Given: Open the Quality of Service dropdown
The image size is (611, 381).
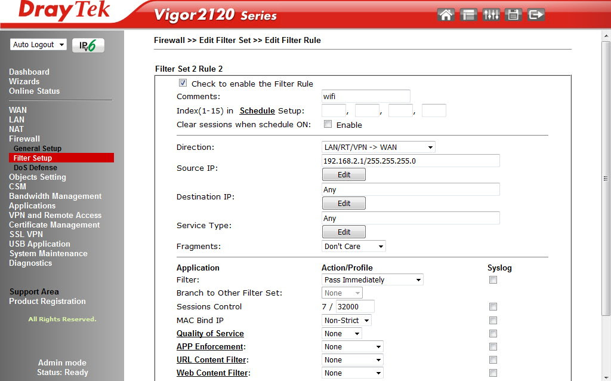Looking at the screenshot, I should (x=342, y=333).
